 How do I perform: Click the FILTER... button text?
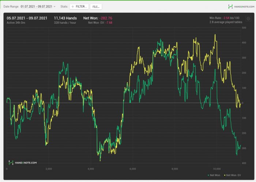point(82,7)
